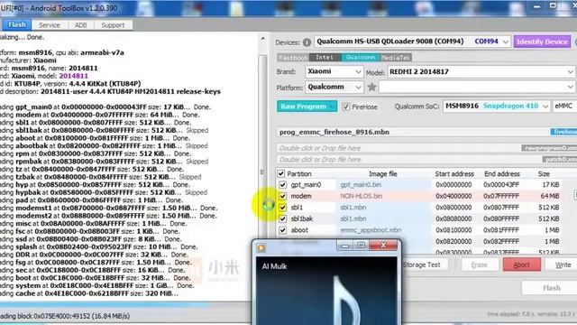The image size is (577, 325).
Task: Click the Al Mulk title in the media player
Action: coord(274,266)
